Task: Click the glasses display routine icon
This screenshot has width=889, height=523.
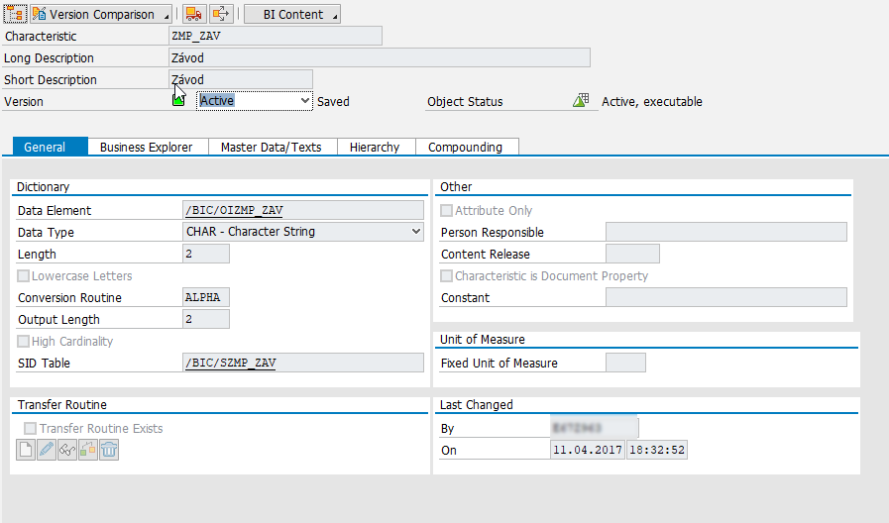Action: tap(67, 450)
